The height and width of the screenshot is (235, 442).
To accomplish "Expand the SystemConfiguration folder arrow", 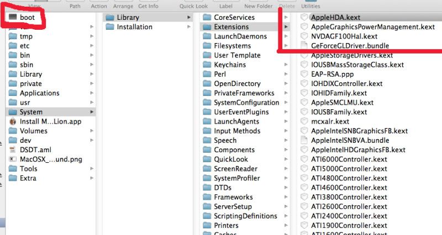I will [286, 103].
